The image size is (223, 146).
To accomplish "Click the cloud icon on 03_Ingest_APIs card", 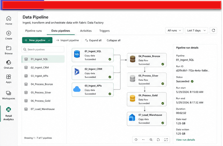I will click(x=77, y=89).
